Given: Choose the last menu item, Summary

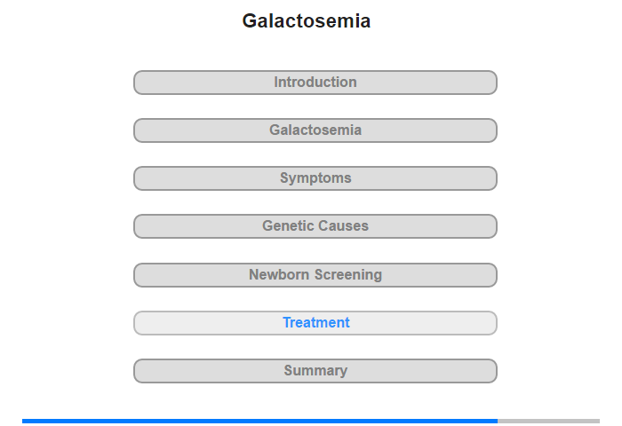Looking at the screenshot, I should [x=315, y=371].
